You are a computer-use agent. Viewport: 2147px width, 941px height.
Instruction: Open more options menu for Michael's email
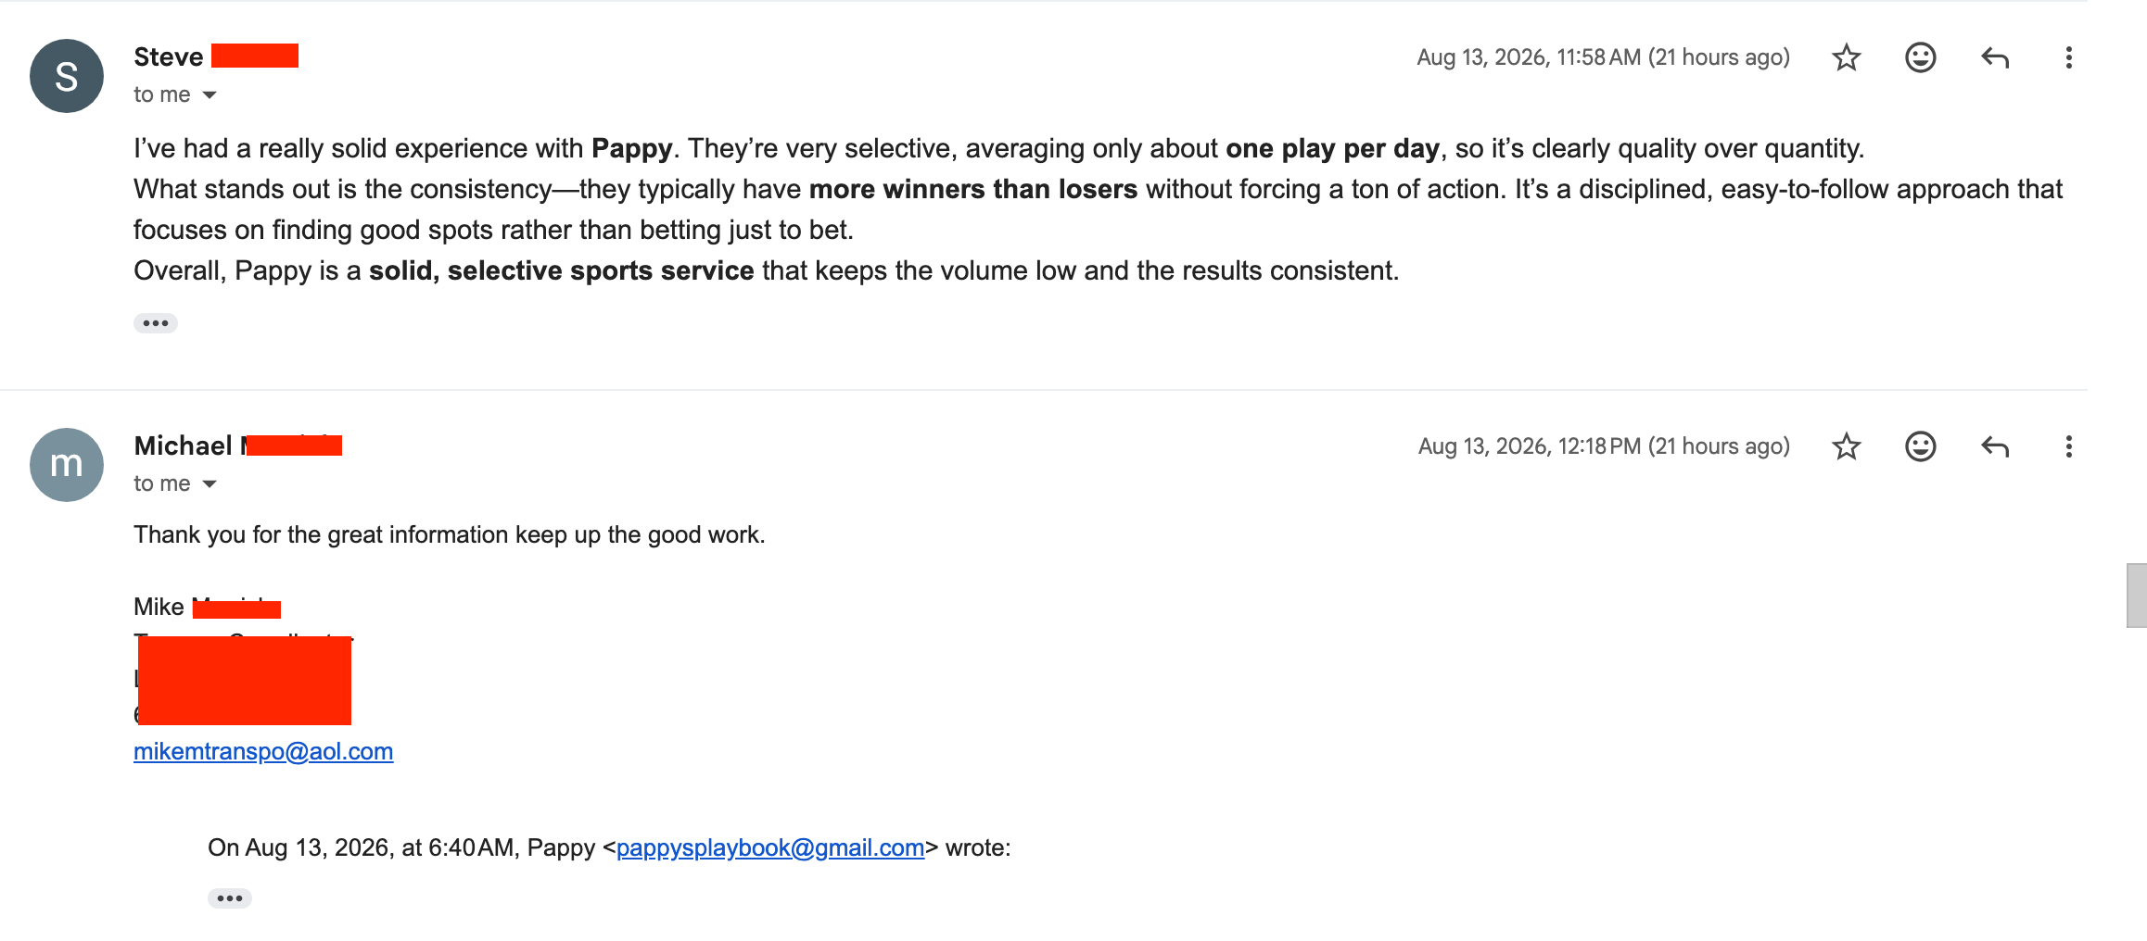coord(2068,446)
